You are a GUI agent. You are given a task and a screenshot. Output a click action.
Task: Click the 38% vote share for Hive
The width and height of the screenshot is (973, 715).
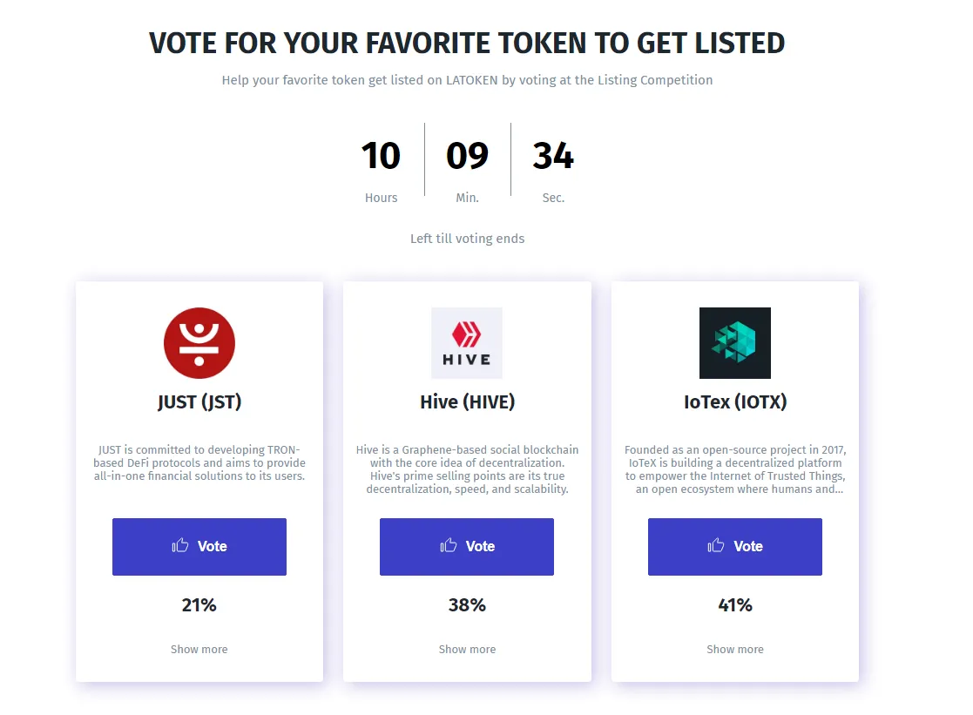467,605
